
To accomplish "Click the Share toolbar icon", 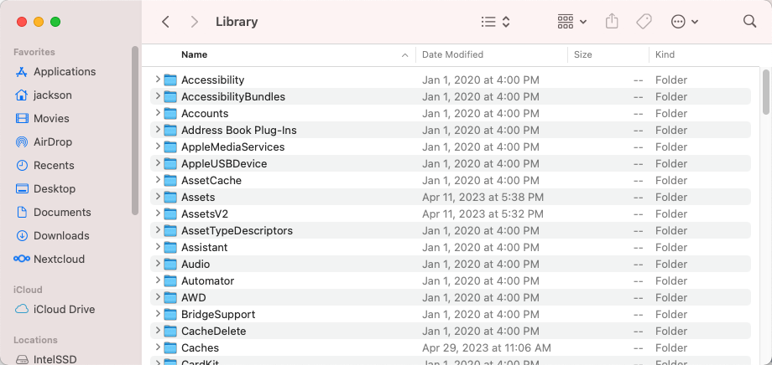I will [x=612, y=22].
